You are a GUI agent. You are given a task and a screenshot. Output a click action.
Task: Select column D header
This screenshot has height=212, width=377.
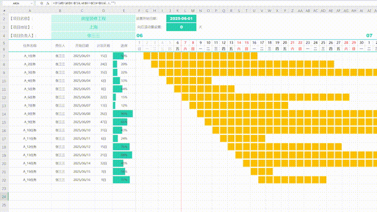(104, 11)
